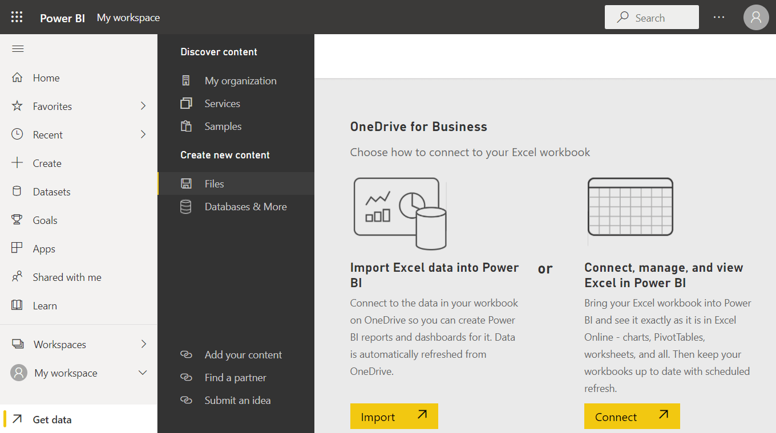Open Goals in navigation
The image size is (776, 433).
pos(79,220)
